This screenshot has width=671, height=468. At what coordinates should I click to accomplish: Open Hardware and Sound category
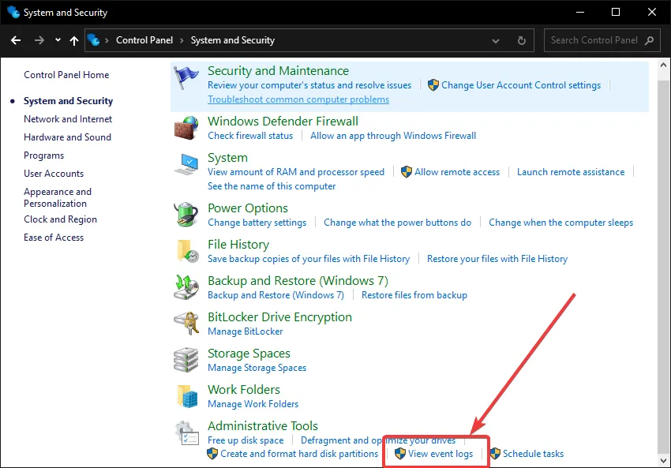point(67,137)
